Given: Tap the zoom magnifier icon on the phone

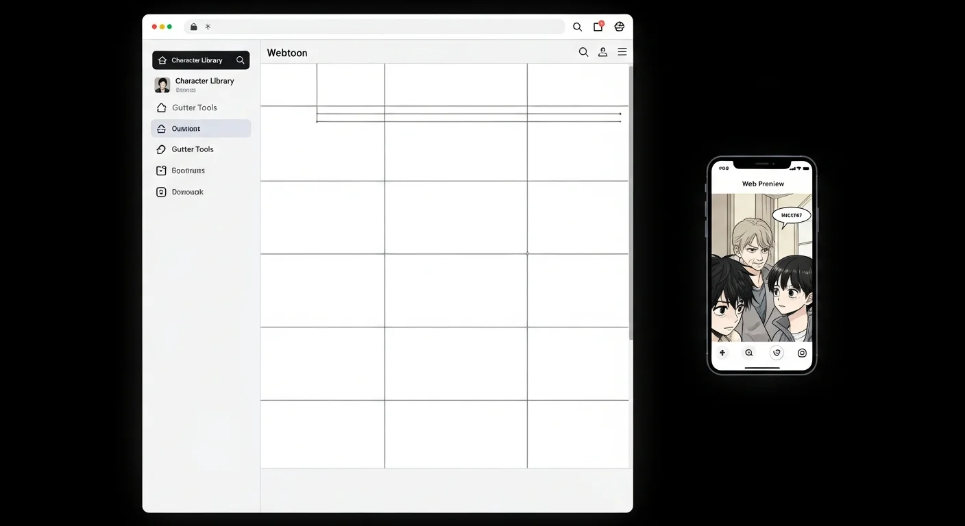Looking at the screenshot, I should 749,353.
